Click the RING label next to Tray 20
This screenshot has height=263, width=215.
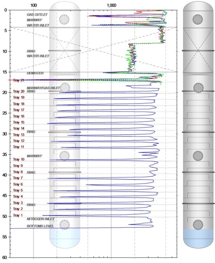[x=31, y=91]
